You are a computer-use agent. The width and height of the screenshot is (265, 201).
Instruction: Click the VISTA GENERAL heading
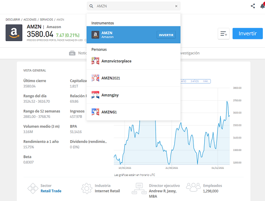point(35,71)
